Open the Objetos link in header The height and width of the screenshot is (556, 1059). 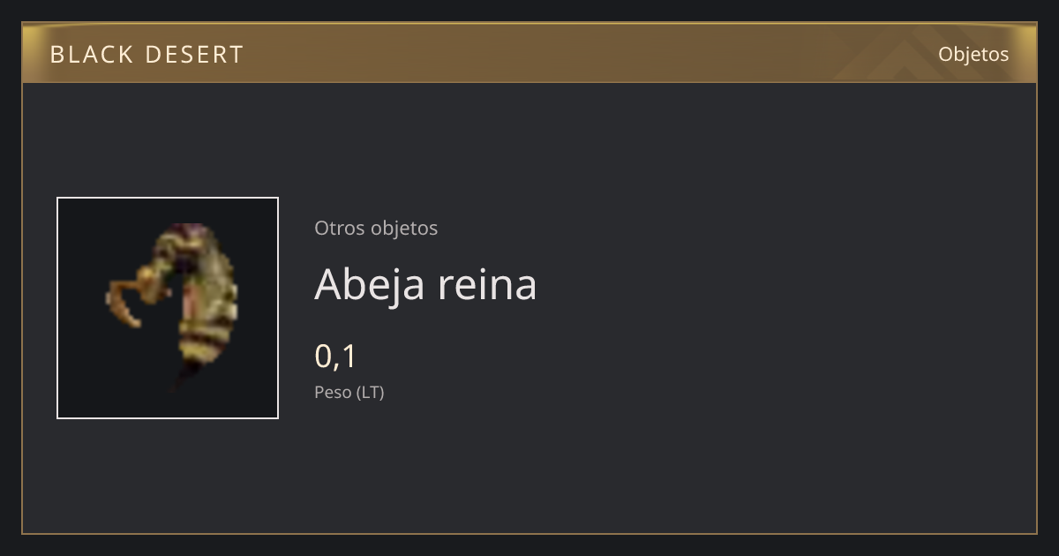pos(973,54)
